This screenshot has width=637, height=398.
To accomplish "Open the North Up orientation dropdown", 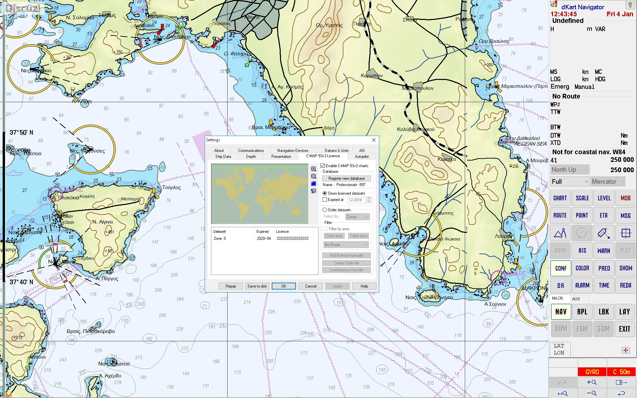I will (570, 170).
